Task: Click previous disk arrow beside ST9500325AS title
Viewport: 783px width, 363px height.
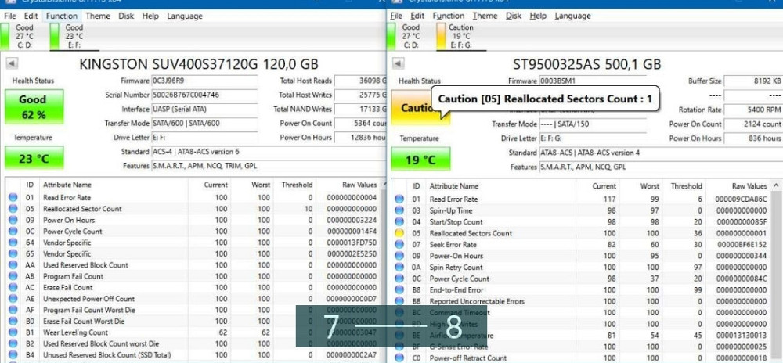Action: (398, 63)
